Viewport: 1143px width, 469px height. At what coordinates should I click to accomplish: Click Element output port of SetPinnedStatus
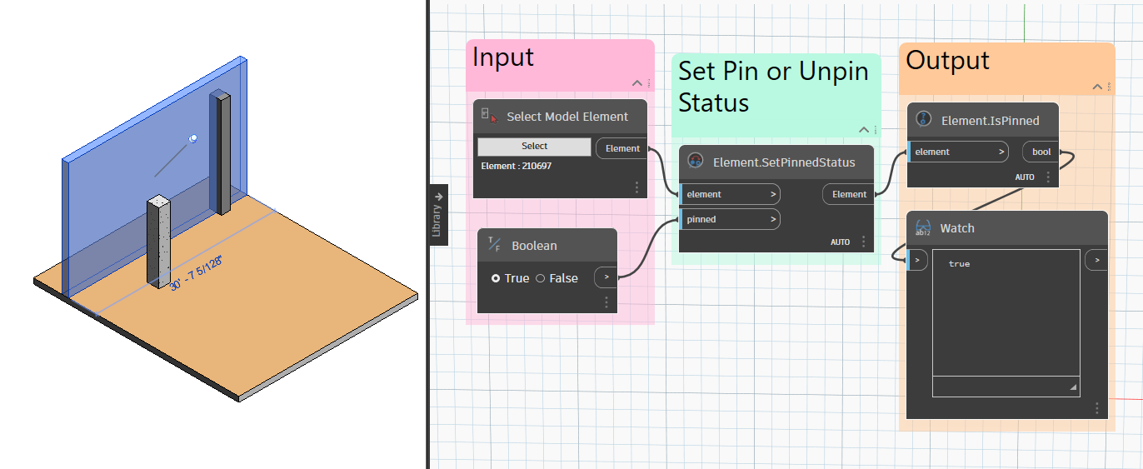849,194
